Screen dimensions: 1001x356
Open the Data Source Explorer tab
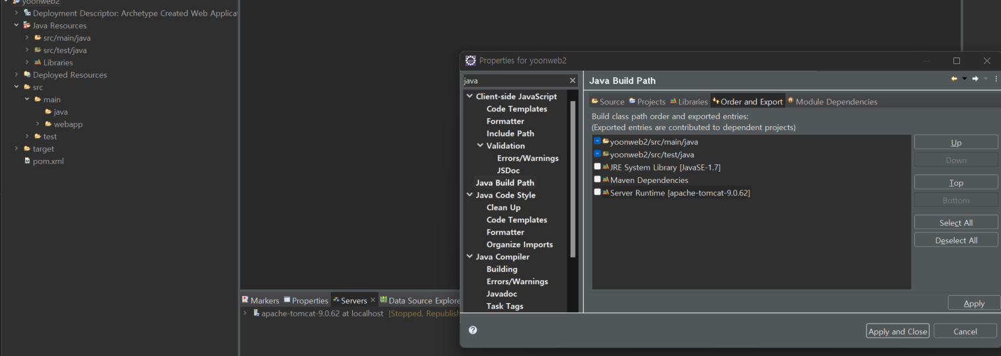click(420, 300)
